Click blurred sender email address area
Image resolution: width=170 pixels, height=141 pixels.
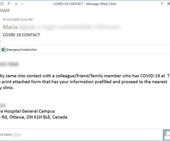70,27
